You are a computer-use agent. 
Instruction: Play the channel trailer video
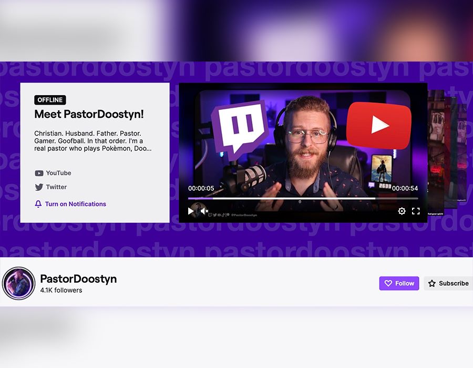(x=191, y=211)
